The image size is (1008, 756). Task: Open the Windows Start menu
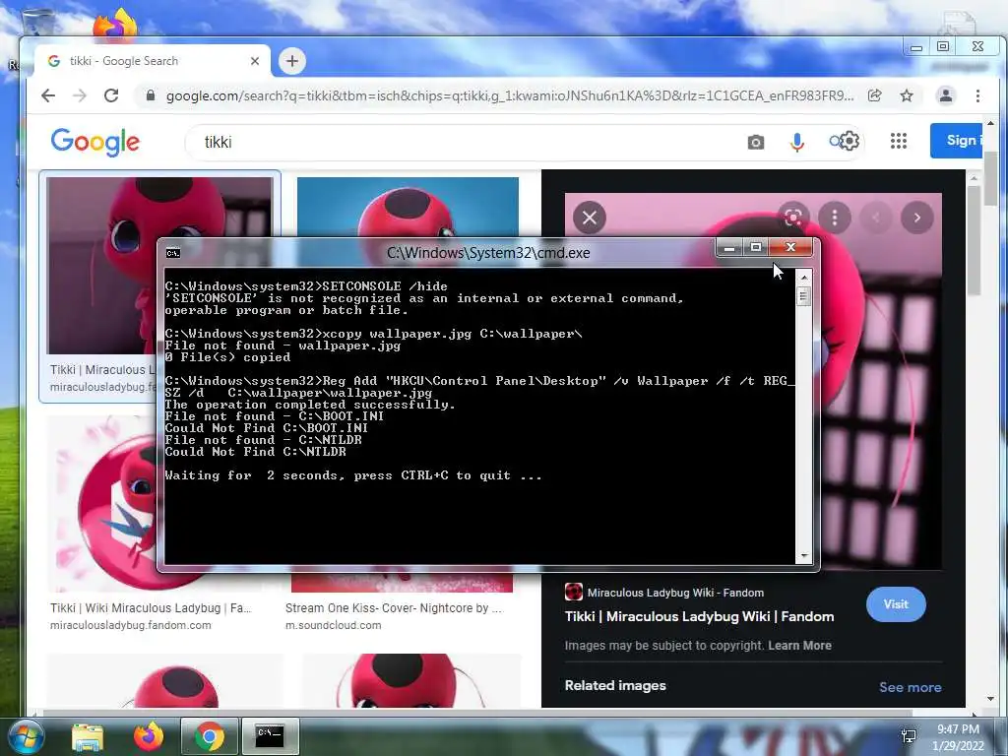click(26, 736)
